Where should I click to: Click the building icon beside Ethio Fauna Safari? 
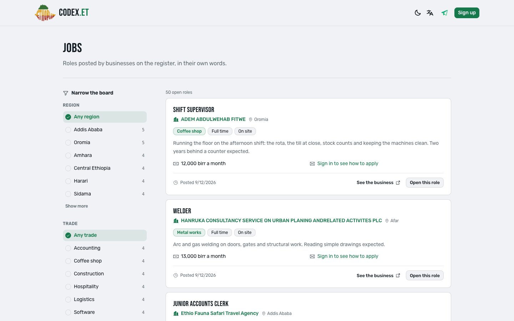pyautogui.click(x=176, y=314)
